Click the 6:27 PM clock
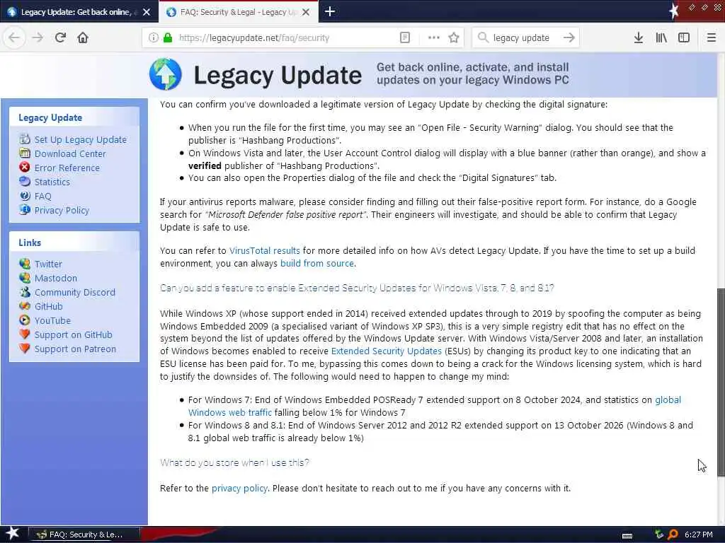Screen dimensions: 725x543 click(698, 535)
